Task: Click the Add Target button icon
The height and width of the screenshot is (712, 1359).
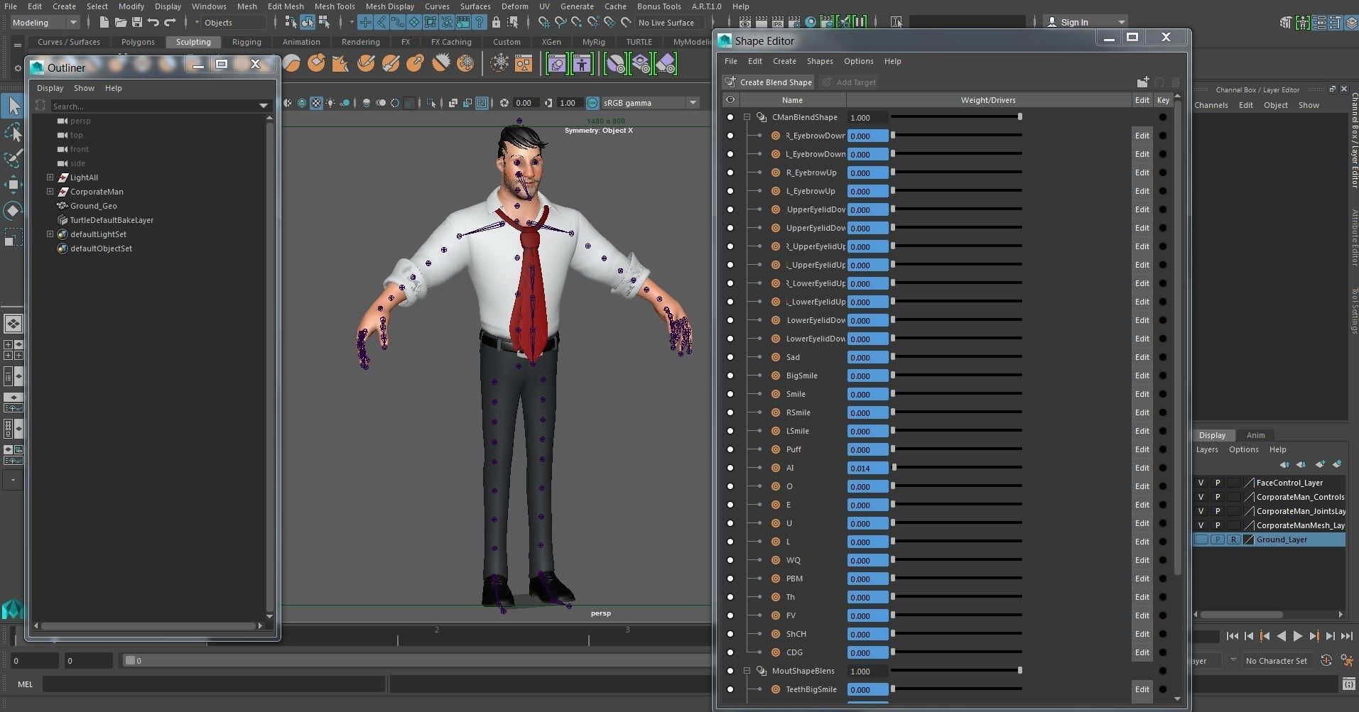Action: [827, 82]
